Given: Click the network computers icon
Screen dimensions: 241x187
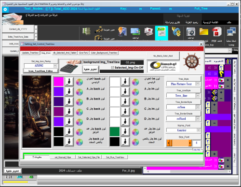Looking at the screenshot, I should (231, 32).
